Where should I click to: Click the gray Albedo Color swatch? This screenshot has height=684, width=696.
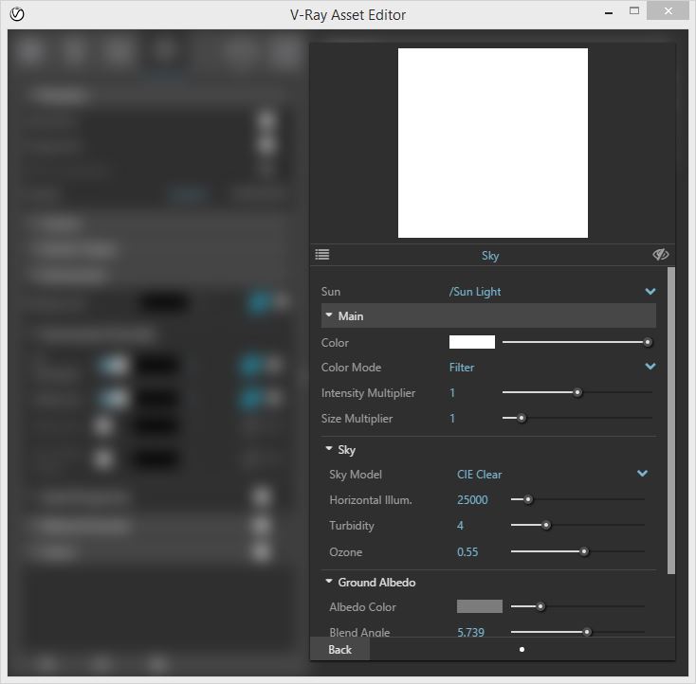[480, 606]
